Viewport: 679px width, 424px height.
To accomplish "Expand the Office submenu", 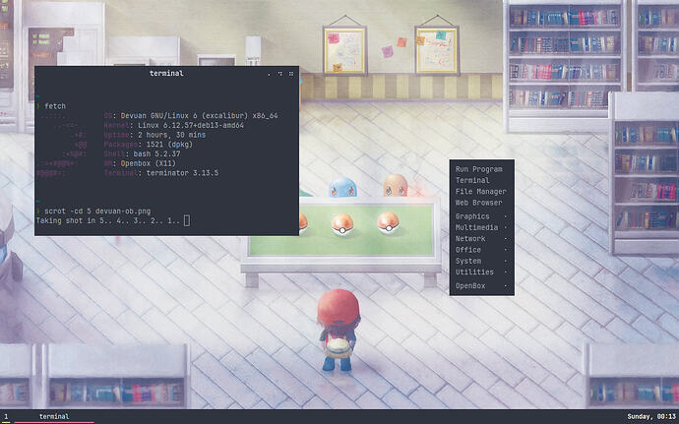I will pos(481,250).
